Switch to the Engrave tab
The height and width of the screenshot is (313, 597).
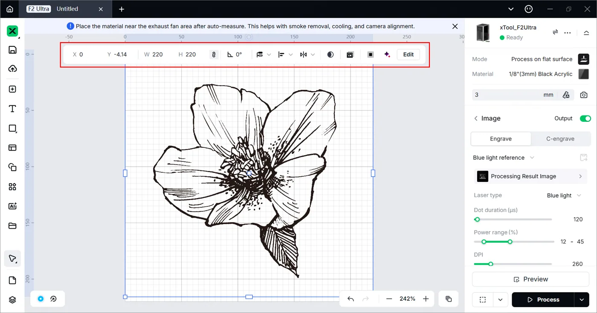pos(501,139)
